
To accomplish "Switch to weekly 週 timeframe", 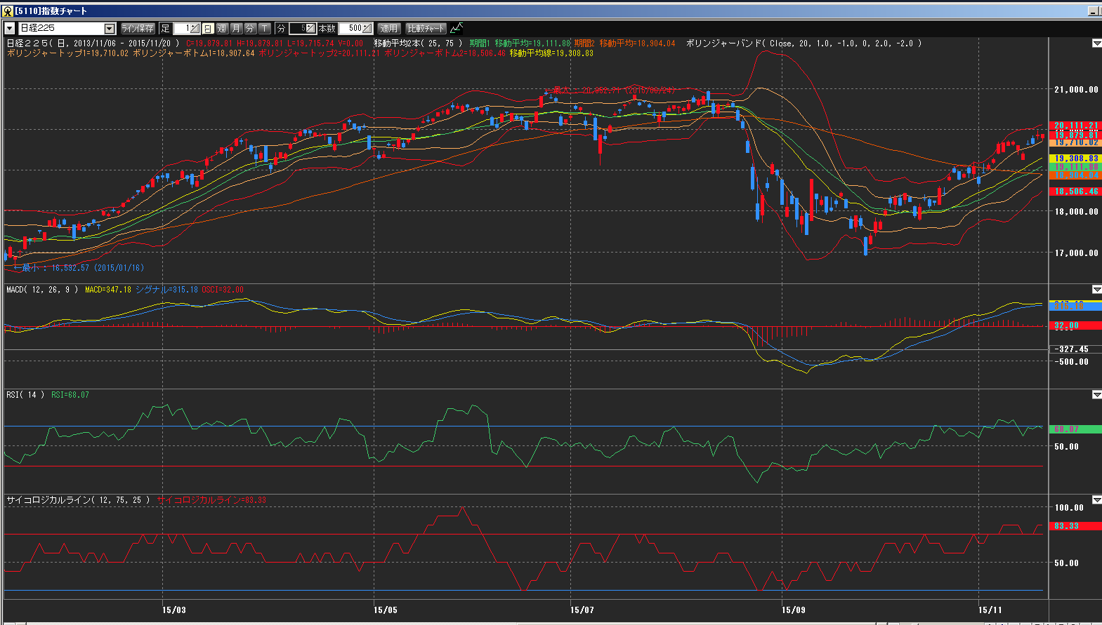I will [222, 28].
